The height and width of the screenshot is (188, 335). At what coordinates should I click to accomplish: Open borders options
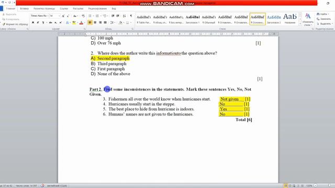[127, 22]
